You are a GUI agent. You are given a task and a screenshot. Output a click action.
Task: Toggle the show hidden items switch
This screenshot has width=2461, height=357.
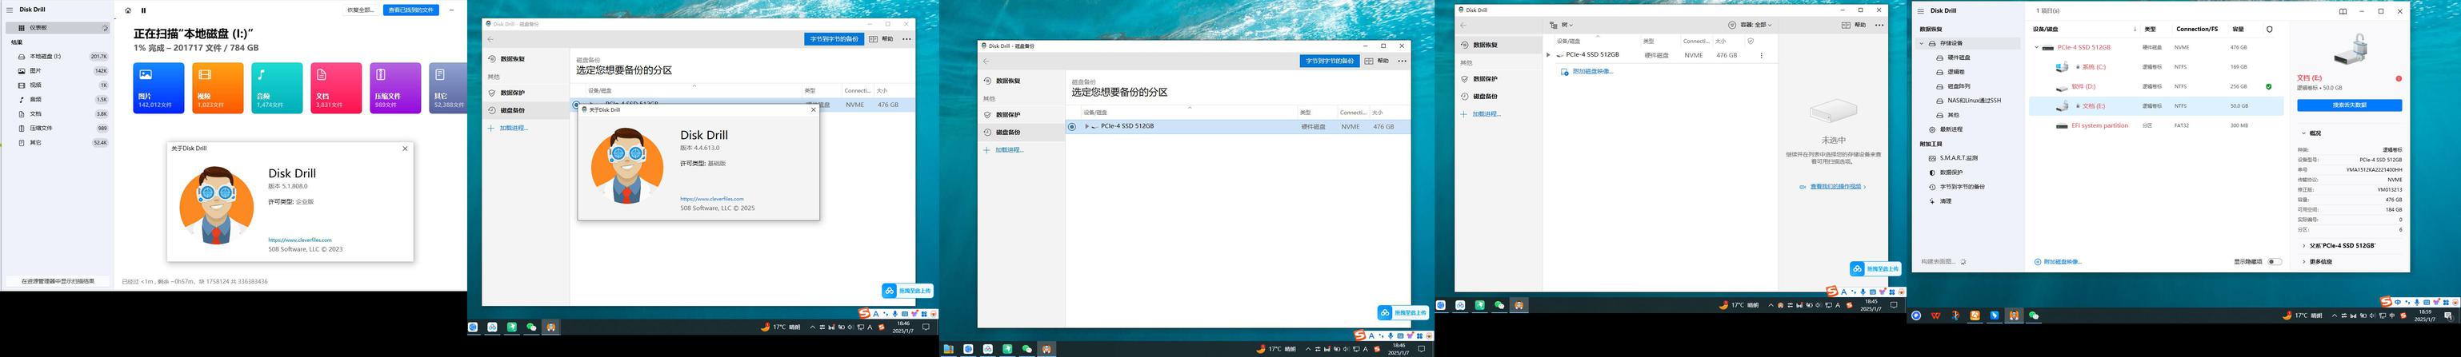click(x=2275, y=261)
